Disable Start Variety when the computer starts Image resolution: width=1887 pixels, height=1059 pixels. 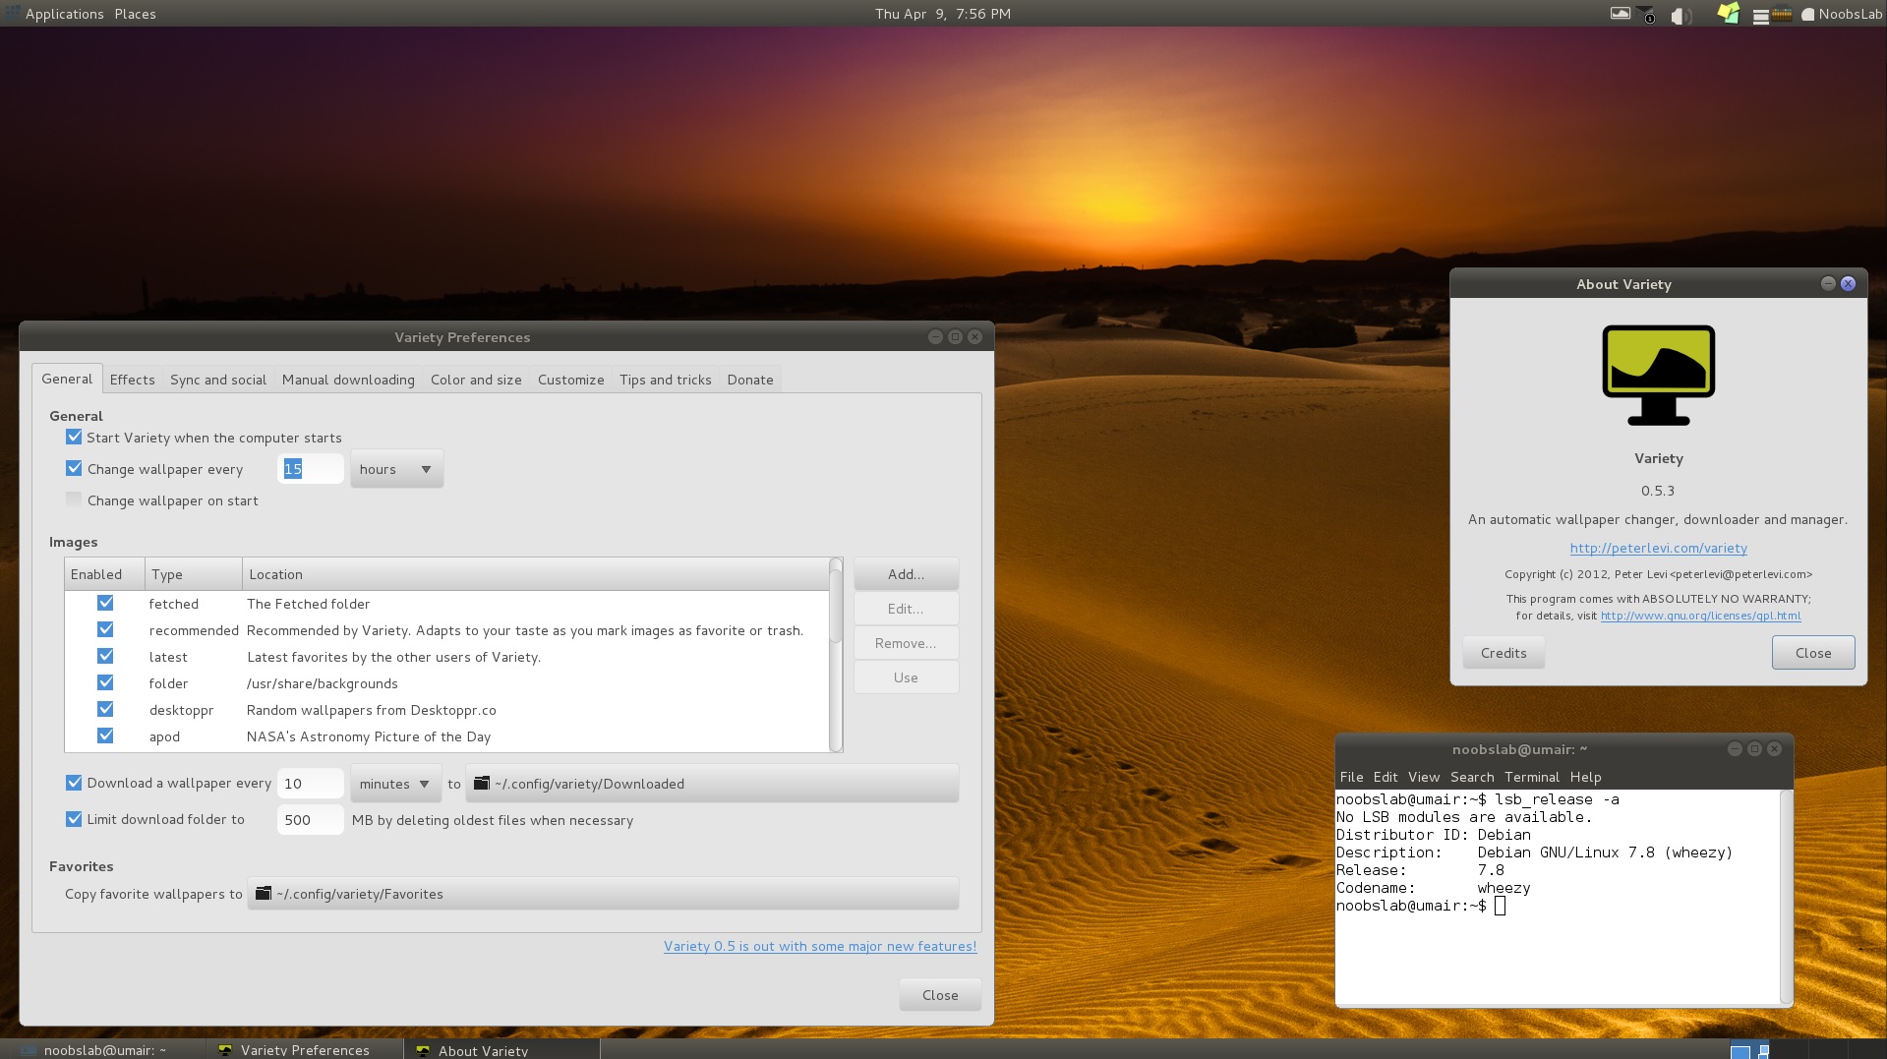(74, 438)
